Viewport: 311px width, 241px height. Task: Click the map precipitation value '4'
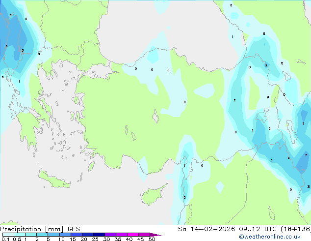tap(11, 15)
